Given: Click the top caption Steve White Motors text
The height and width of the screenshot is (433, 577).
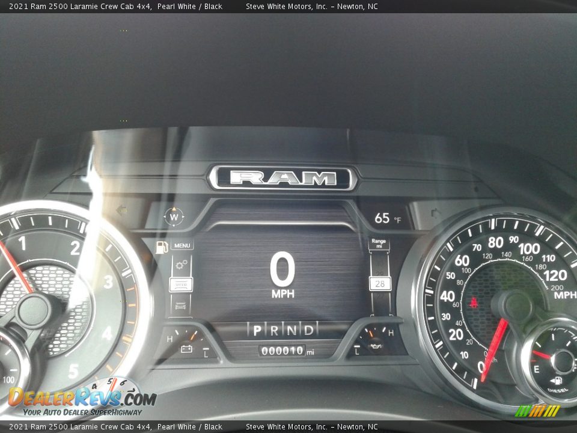Looking at the screenshot, I should 312,6.
